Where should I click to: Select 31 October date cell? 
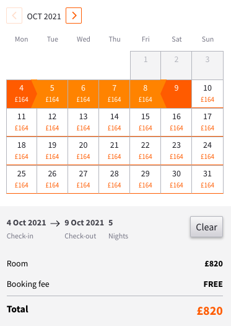point(207,179)
